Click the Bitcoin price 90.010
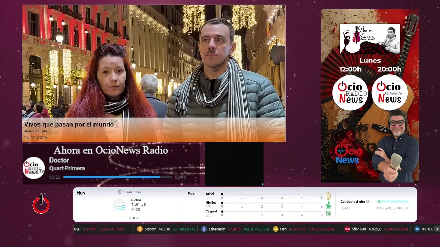This screenshot has height=247, width=440. 165,229
